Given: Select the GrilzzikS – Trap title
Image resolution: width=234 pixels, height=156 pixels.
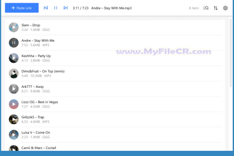Looking at the screenshot, I should coord(33,117).
